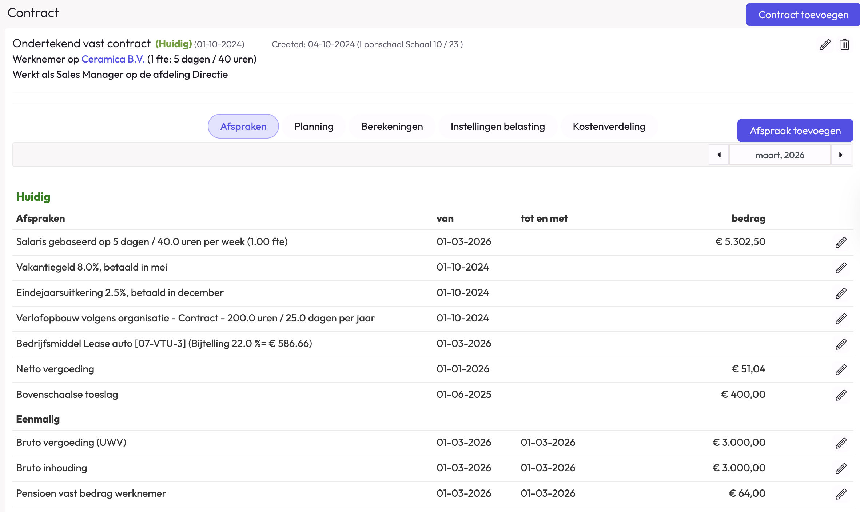Viewport: 860px width, 512px height.
Task: Edit the Pensioen vast bedrag werknemer row
Action: [x=841, y=494]
